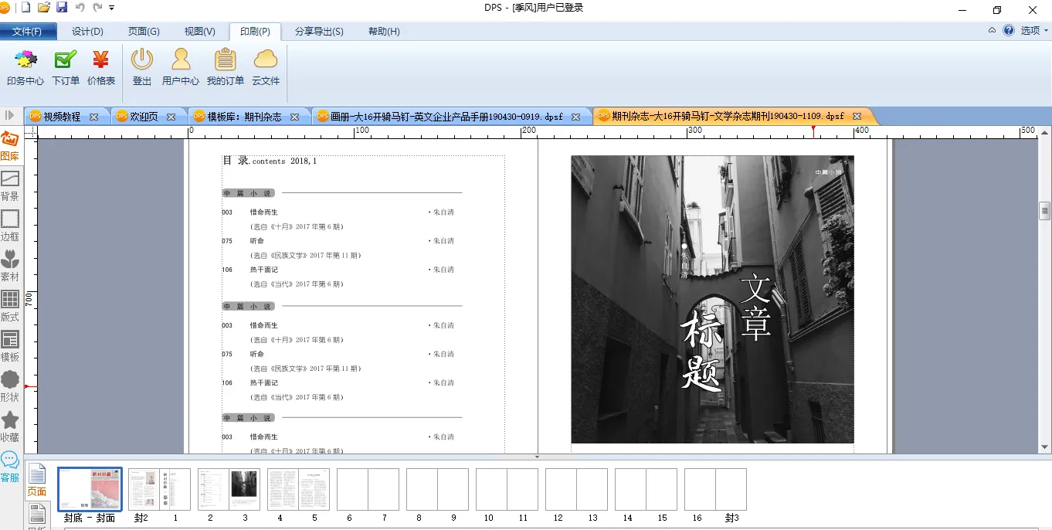Select the 封底-封面 cover page thumbnail
The image size is (1052, 530).
click(90, 490)
